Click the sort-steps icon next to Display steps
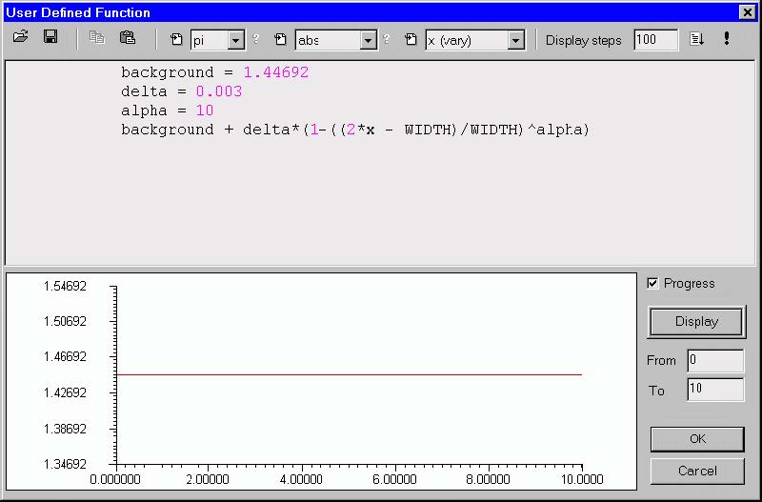 (x=697, y=39)
